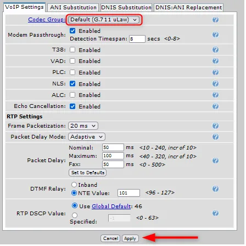
Task: Open help for Codec Group row
Action: [215, 20]
